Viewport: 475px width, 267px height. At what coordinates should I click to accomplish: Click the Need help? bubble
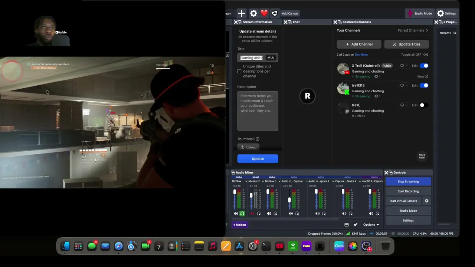pos(422,156)
